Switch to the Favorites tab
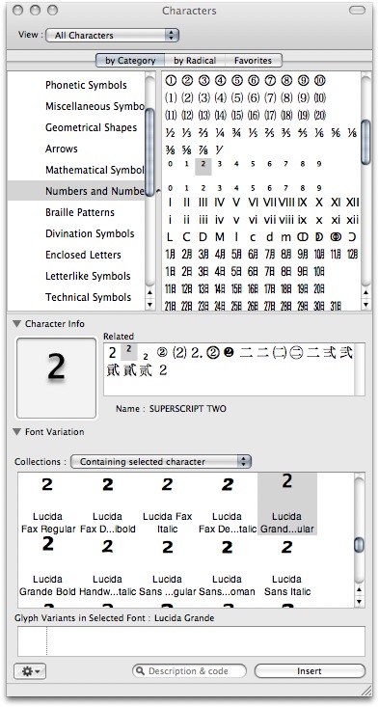The image size is (379, 707). click(x=254, y=61)
